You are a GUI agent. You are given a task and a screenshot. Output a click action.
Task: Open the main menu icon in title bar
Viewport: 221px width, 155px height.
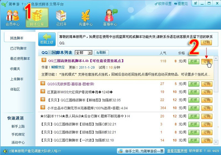(x=195, y=3)
